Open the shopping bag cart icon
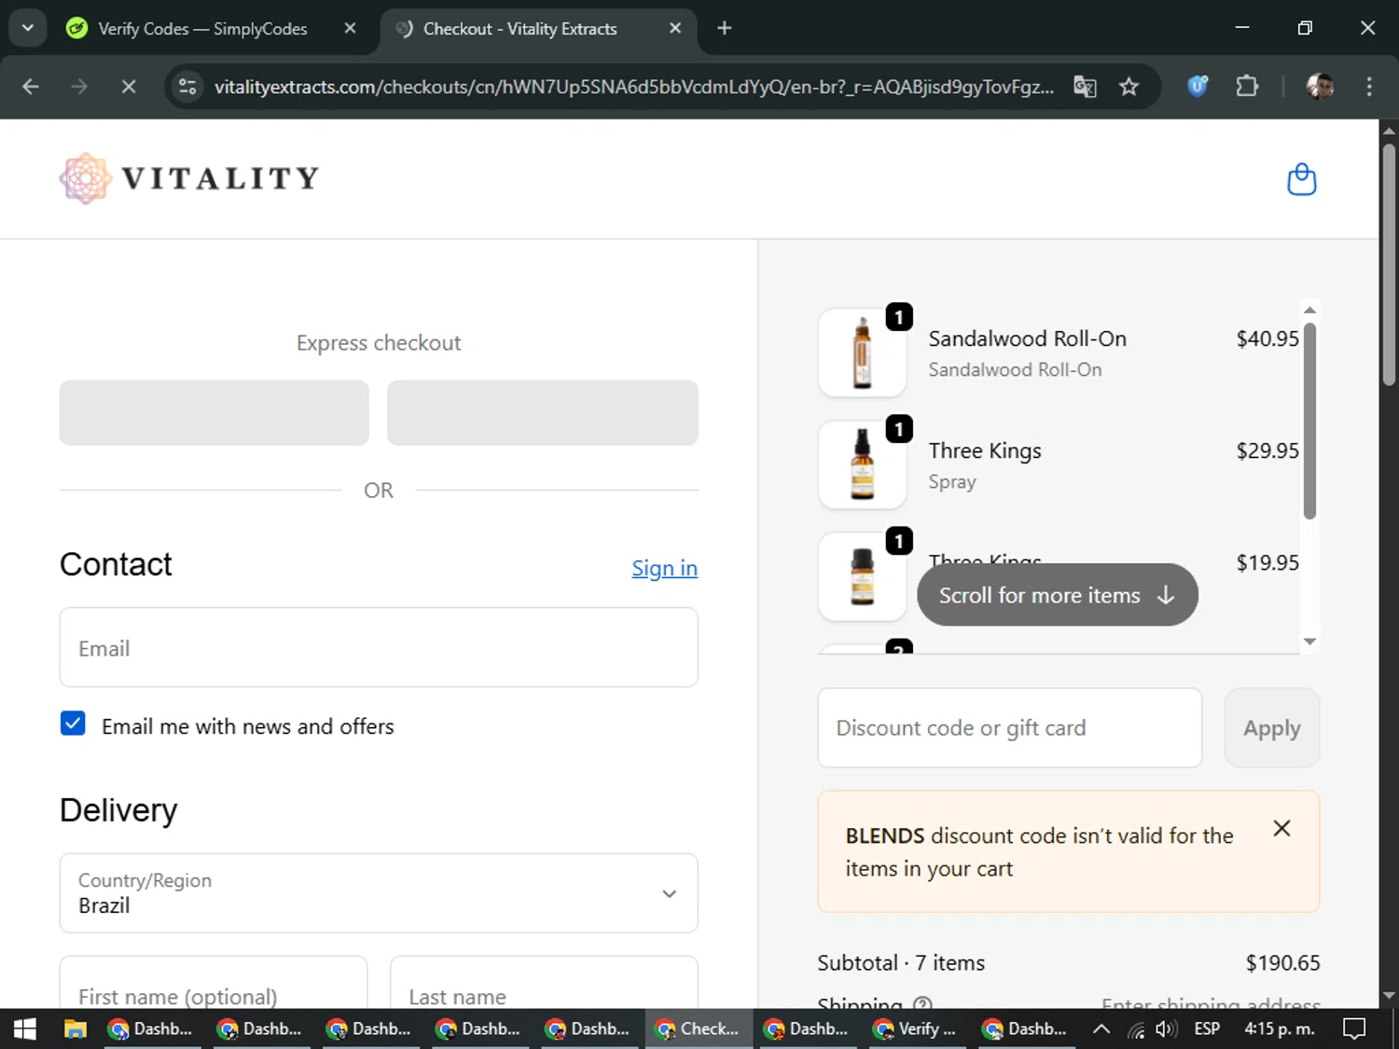Image resolution: width=1399 pixels, height=1049 pixels. coord(1301,179)
